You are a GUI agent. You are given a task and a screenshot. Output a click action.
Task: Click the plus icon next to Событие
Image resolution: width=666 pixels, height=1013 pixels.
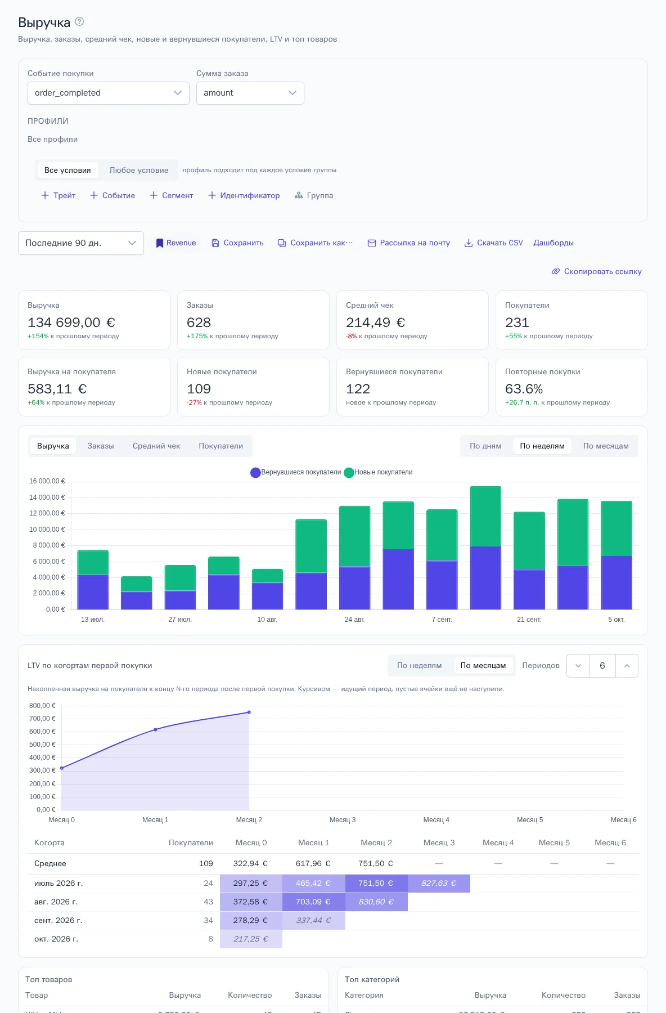point(94,195)
